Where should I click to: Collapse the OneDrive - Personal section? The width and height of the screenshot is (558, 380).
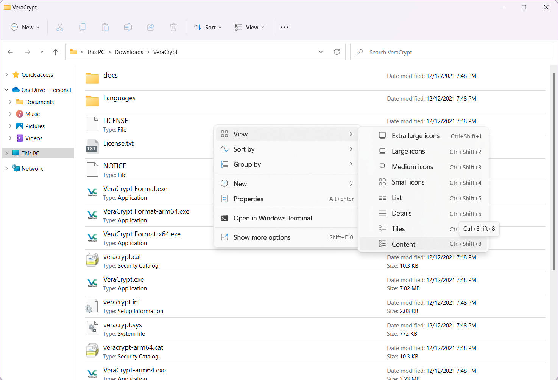6,90
